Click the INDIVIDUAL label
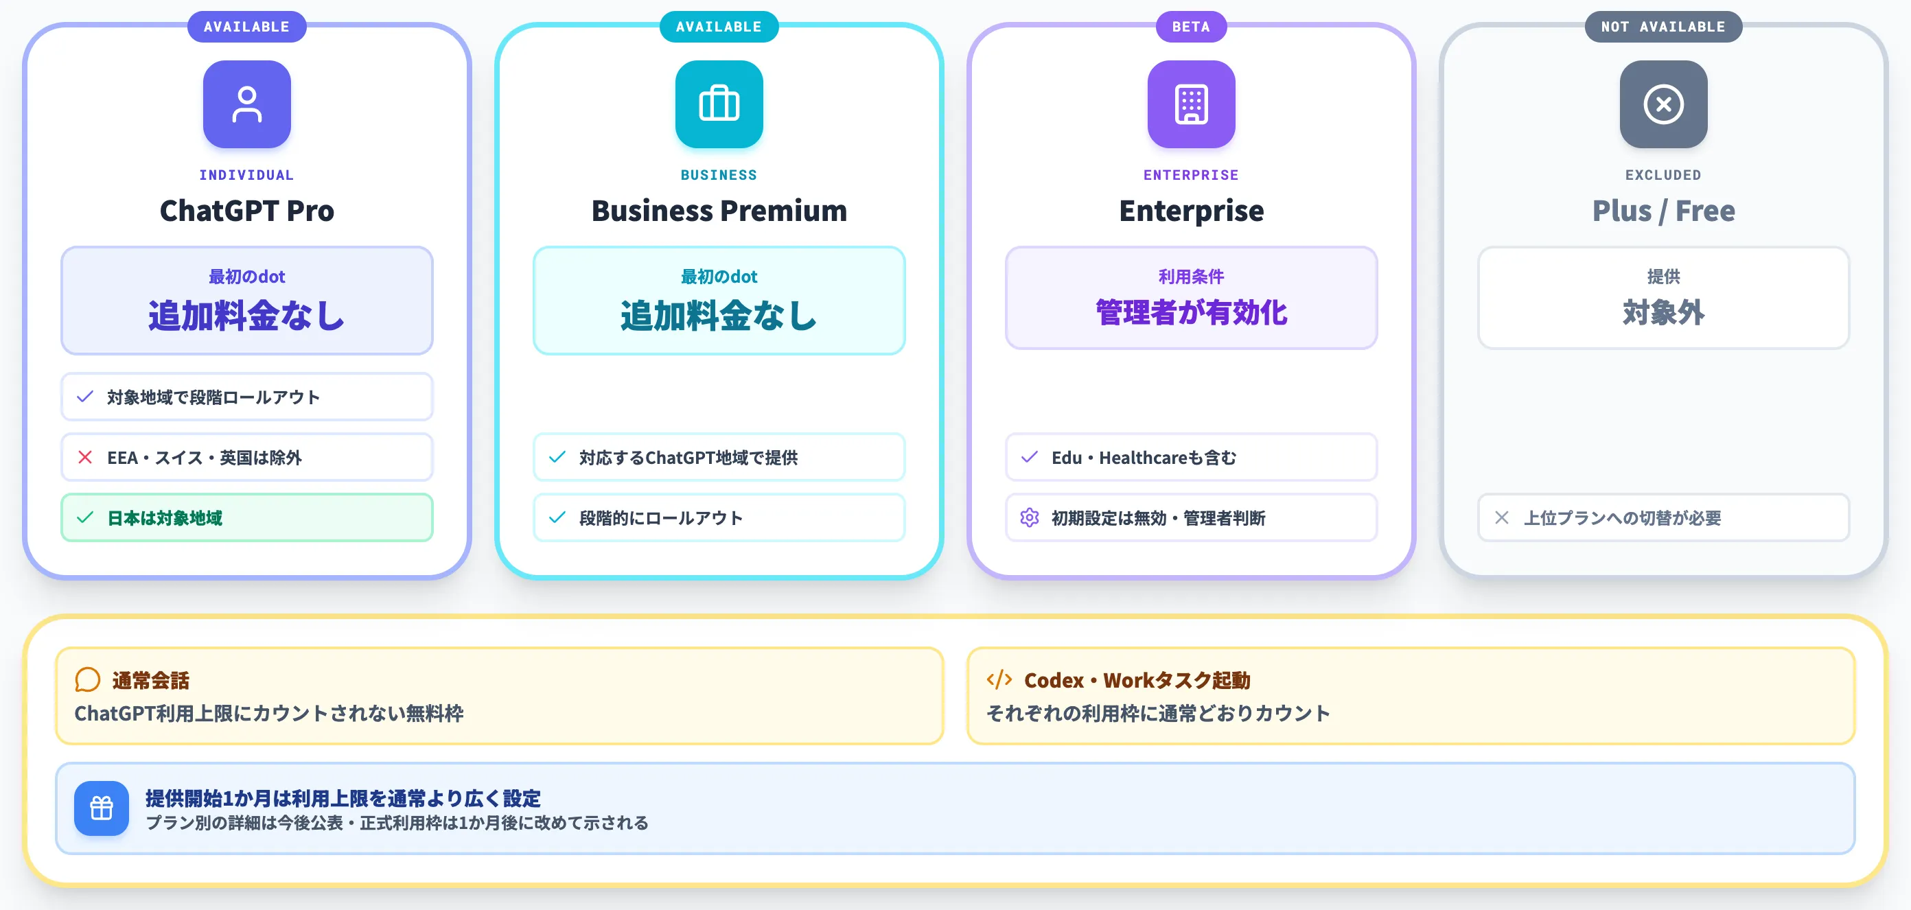1911x910 pixels. pyautogui.click(x=247, y=175)
